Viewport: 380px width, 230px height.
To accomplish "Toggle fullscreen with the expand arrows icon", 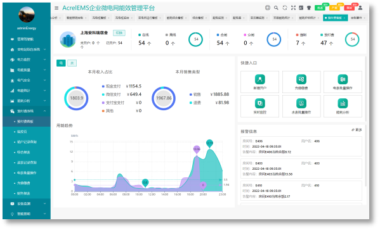I will coord(293,8).
